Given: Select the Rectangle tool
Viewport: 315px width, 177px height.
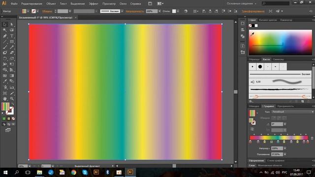Looking at the screenshot, I should [x=12, y=42].
